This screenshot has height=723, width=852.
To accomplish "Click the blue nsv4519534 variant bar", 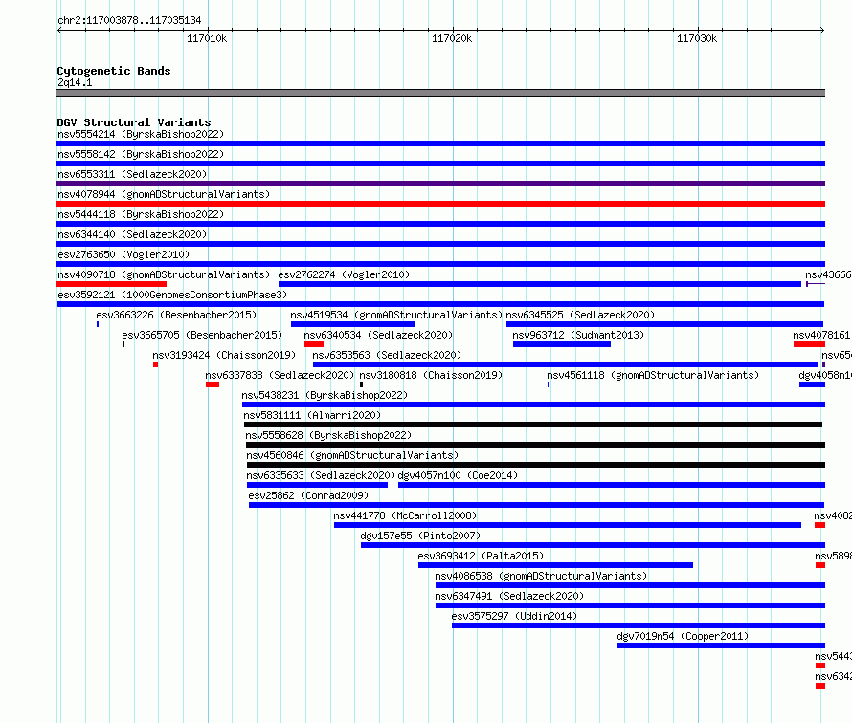I will (x=352, y=324).
